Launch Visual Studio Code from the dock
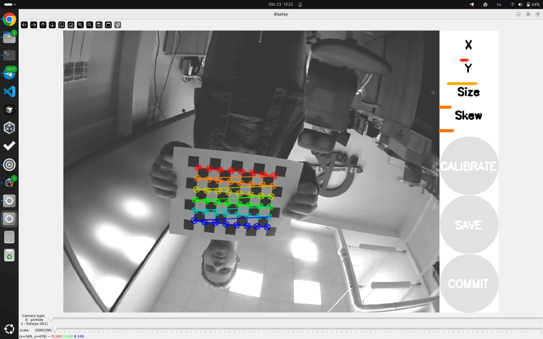Screen dimensions: 543x339 9,91
